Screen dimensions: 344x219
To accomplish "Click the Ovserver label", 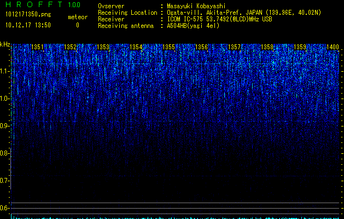I will pyautogui.click(x=111, y=6).
